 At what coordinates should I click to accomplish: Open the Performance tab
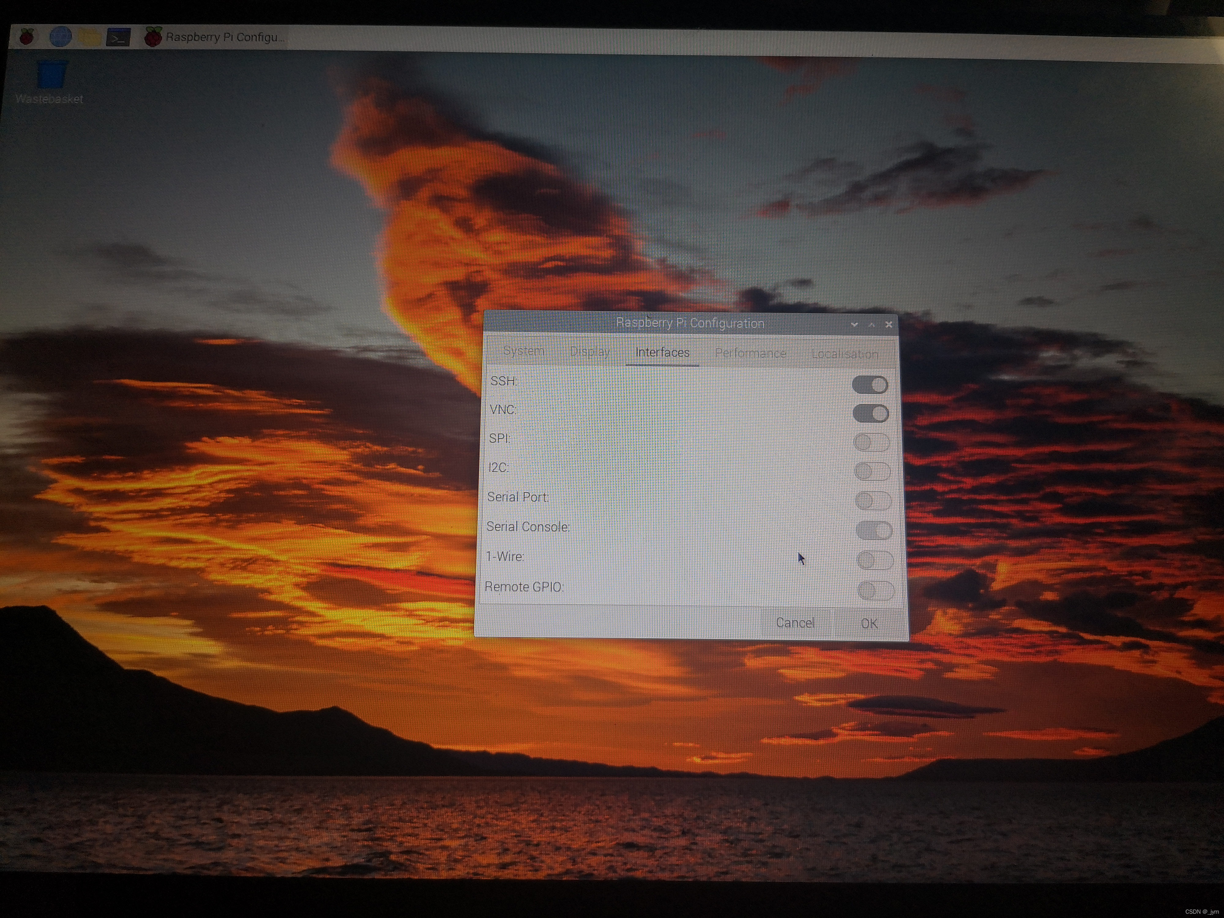tap(750, 353)
